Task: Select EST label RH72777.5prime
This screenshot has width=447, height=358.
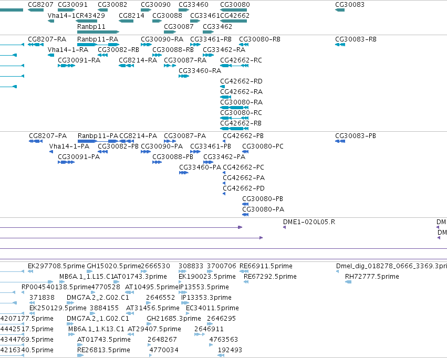Action: [x=372, y=277]
